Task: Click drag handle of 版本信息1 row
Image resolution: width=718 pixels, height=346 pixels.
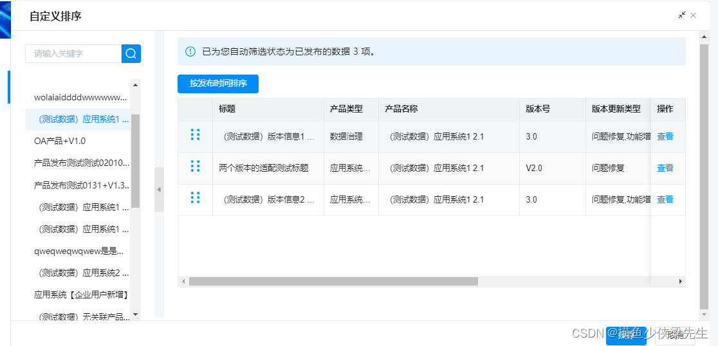Action: 195,134
